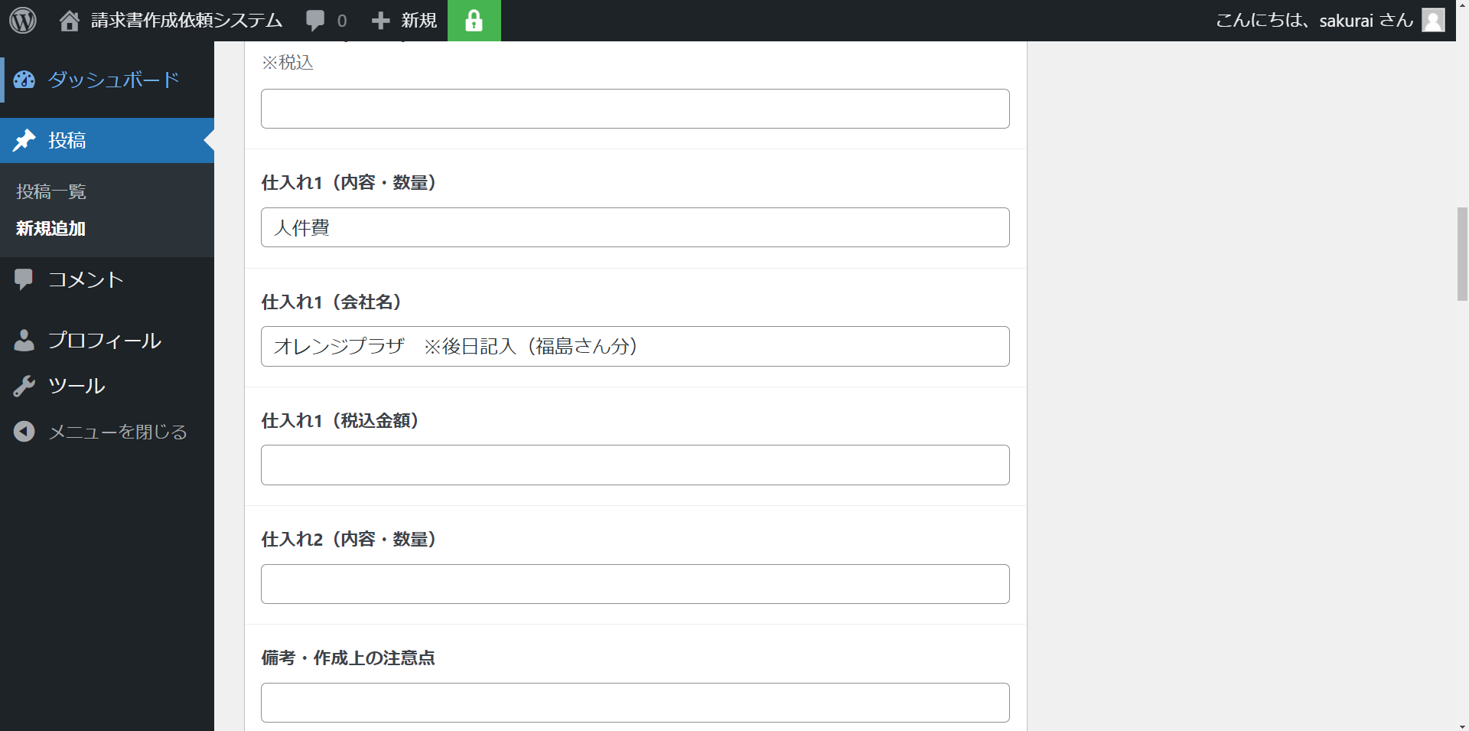Click こんにちは、sakurai さん account link
This screenshot has width=1469, height=731.
[1314, 21]
